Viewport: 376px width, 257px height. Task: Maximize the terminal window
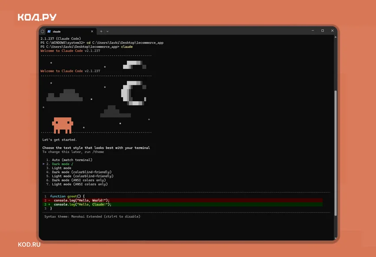click(x=322, y=30)
